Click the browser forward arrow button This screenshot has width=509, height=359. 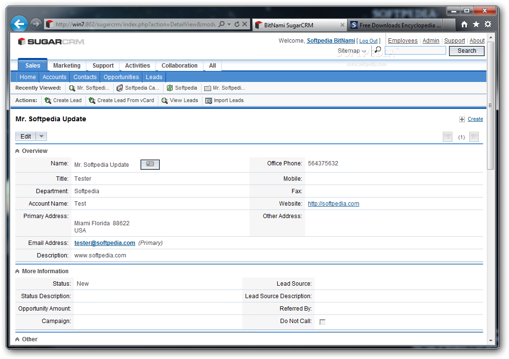click(x=36, y=24)
